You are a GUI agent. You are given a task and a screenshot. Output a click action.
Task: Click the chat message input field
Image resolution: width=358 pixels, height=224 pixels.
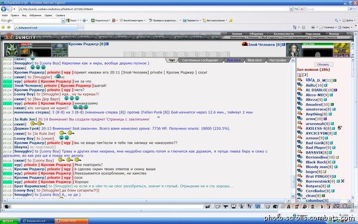coord(107,207)
